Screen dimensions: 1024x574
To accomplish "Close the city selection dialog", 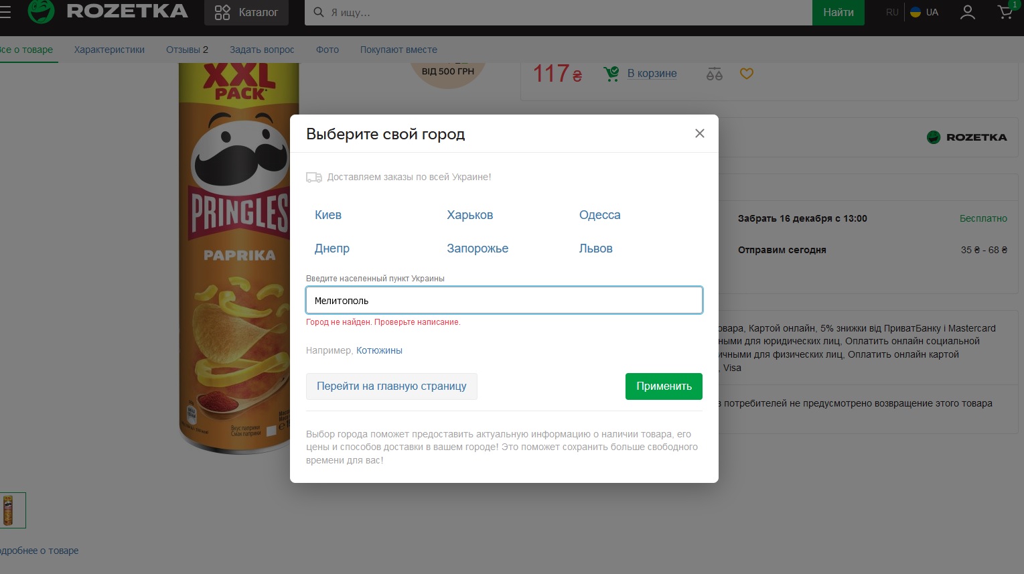I will coord(700,133).
